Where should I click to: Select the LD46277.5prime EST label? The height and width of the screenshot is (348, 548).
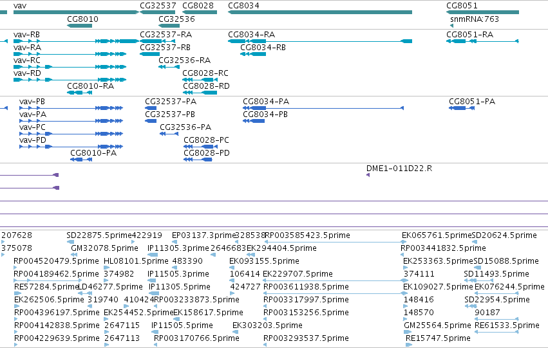[x=110, y=288]
